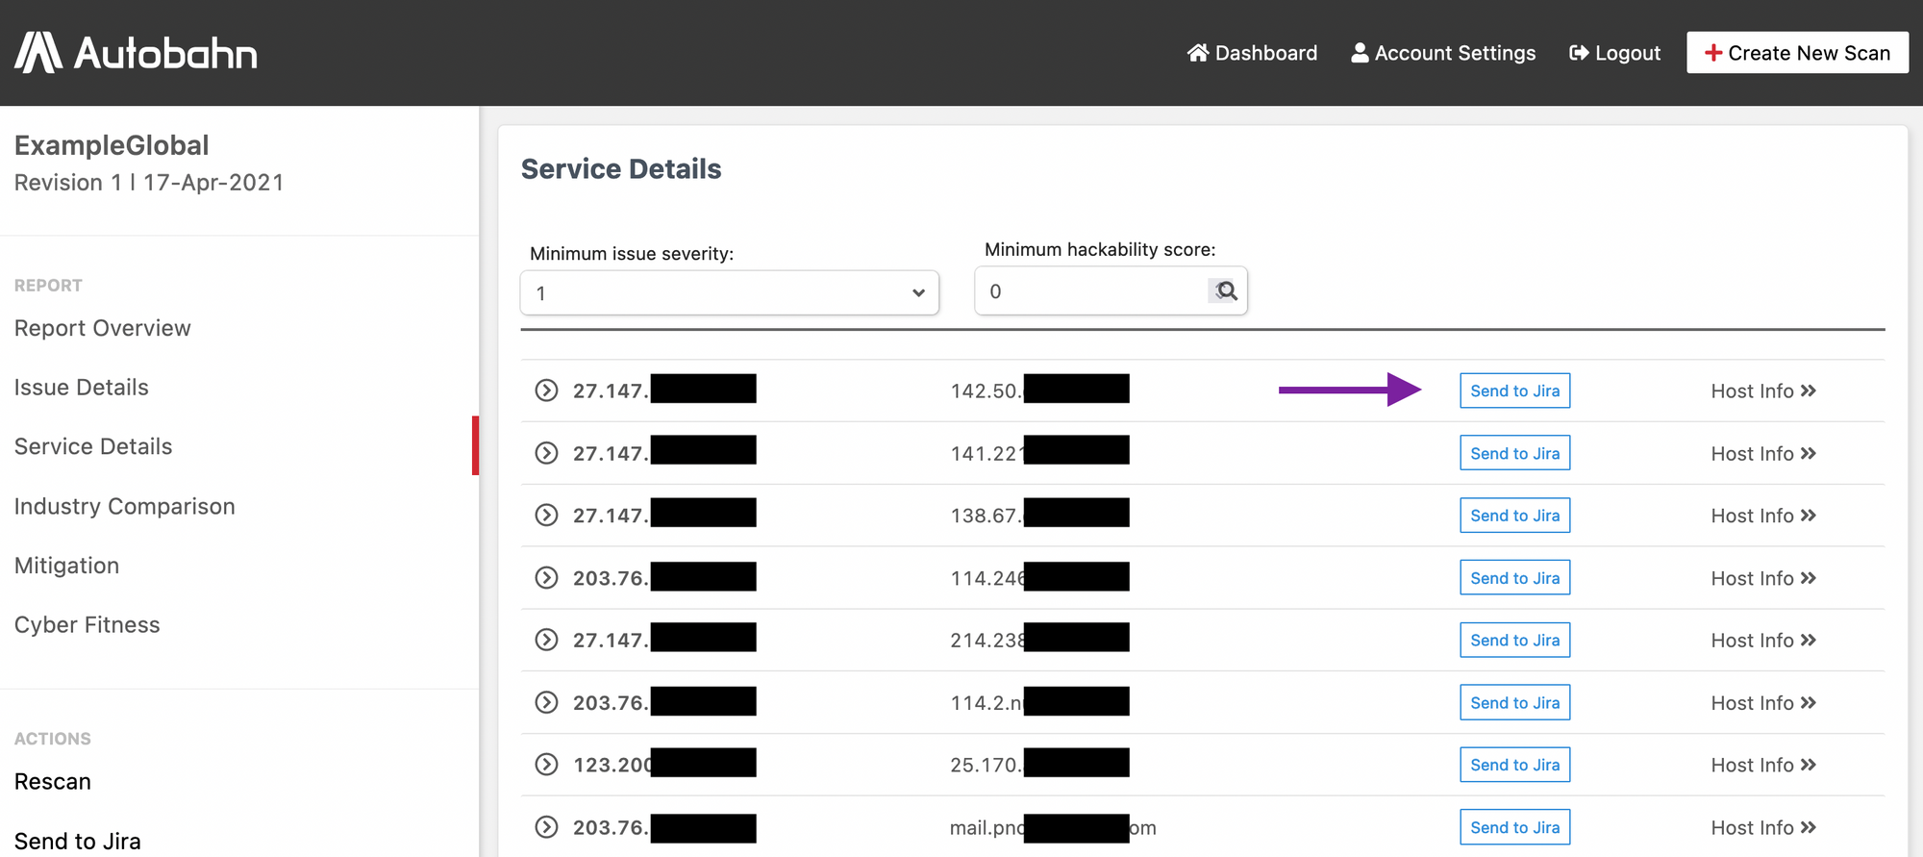Open the Minimum issue severity dropdown

[x=729, y=292]
